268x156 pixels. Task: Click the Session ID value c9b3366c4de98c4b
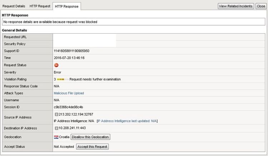pos(68,107)
